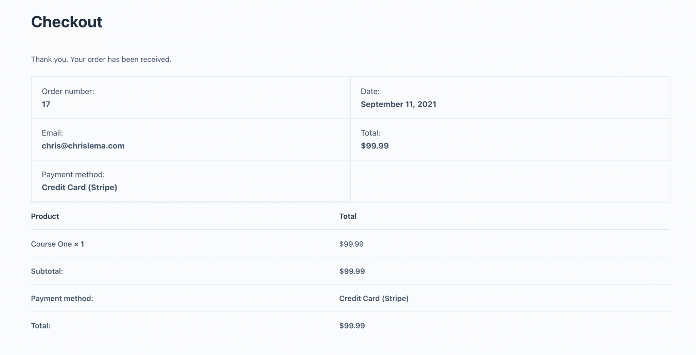Click the Subtotal amount $99.99
The width and height of the screenshot is (696, 355).
pyautogui.click(x=352, y=271)
